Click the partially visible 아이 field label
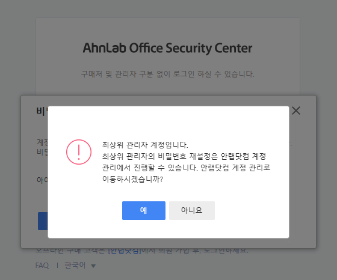This screenshot has width=337, height=280. point(42,180)
